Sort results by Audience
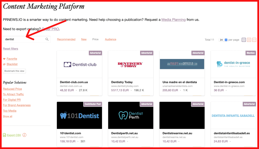259x149 pixels. click(x=111, y=39)
